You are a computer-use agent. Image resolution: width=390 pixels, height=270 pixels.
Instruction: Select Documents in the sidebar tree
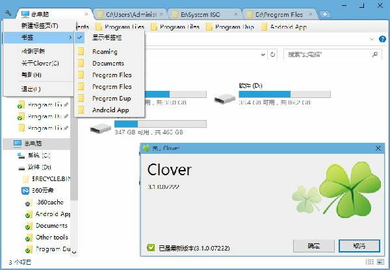51,226
